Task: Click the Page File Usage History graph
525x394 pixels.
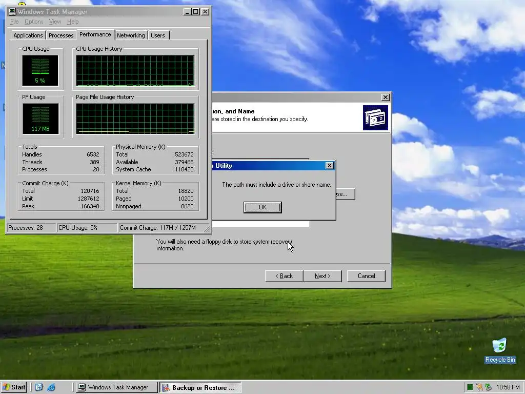Action: pyautogui.click(x=135, y=119)
